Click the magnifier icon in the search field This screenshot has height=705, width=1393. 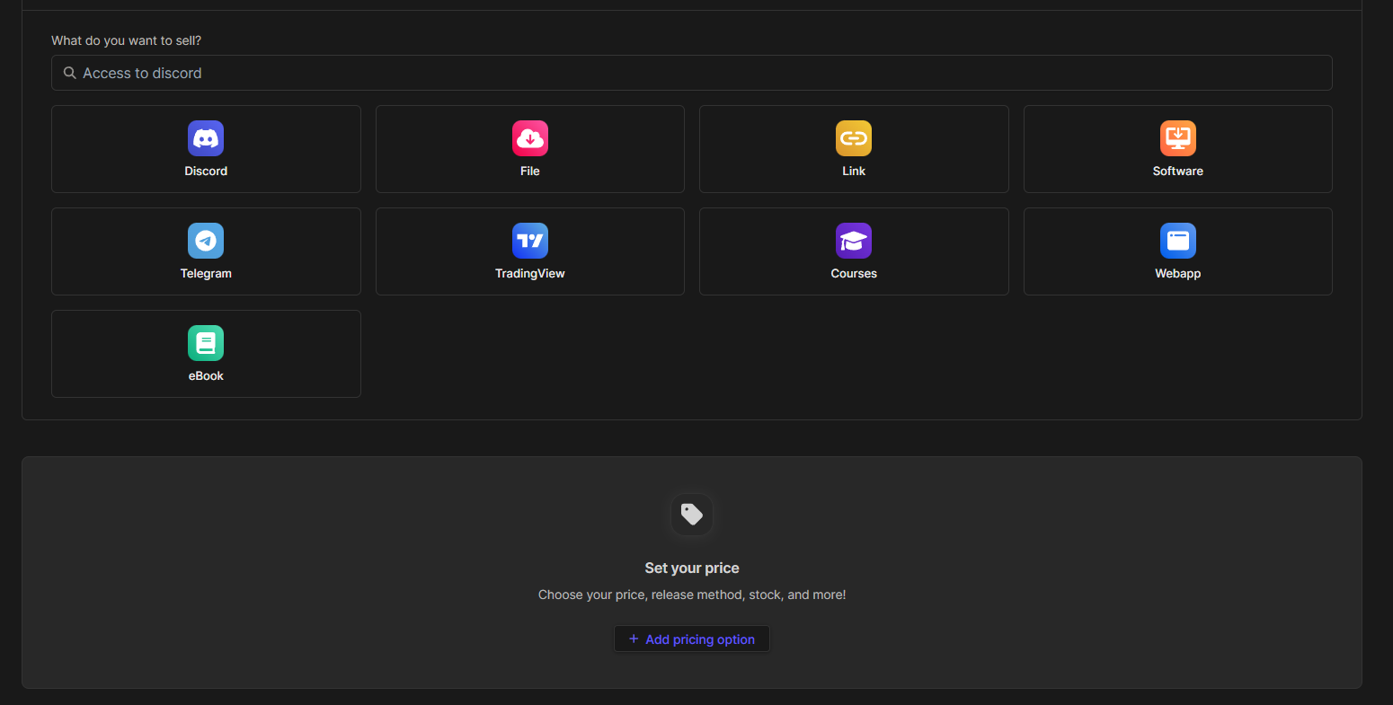69,73
